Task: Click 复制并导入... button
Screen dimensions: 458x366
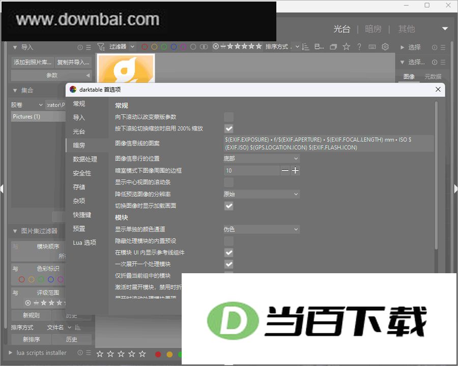Action: point(73,62)
